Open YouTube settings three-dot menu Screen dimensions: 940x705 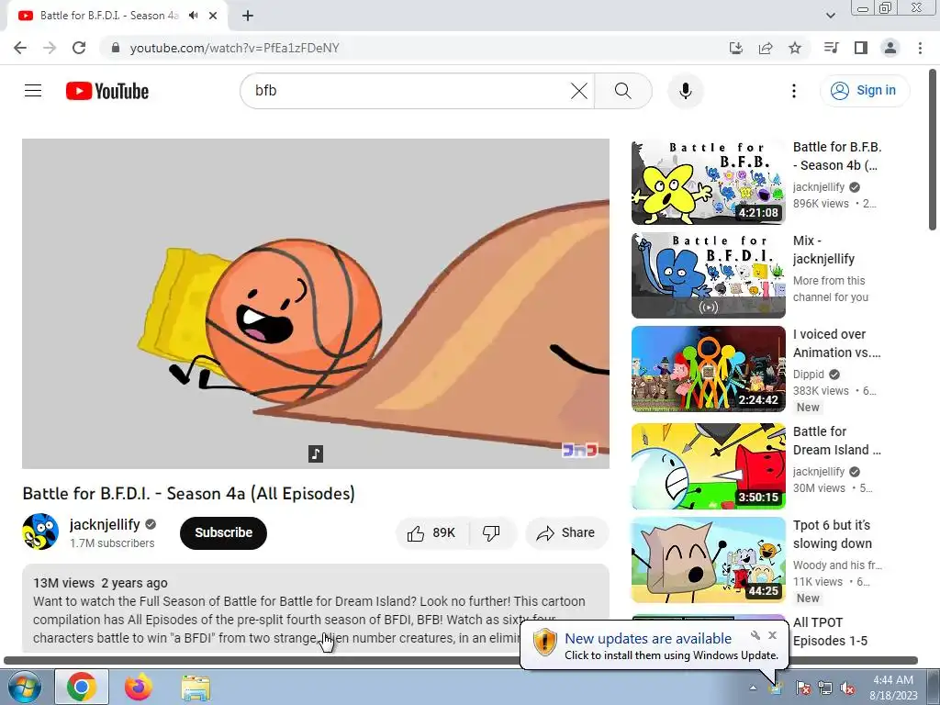tap(794, 91)
